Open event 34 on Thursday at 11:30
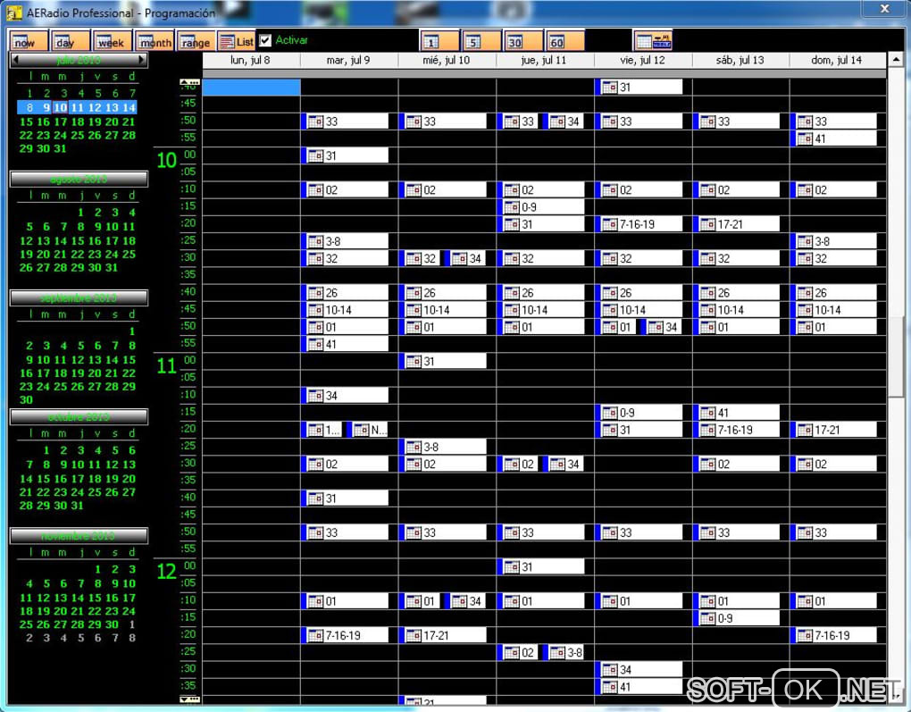911x712 pixels. tap(563, 465)
